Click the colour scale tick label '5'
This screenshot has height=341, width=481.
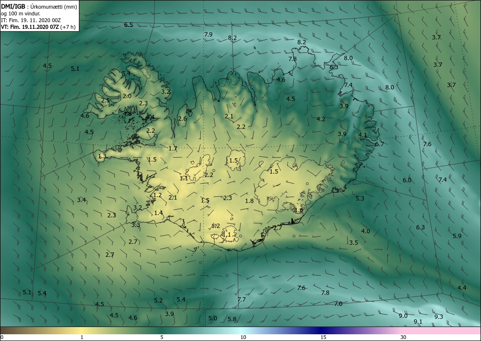[x=162, y=337]
